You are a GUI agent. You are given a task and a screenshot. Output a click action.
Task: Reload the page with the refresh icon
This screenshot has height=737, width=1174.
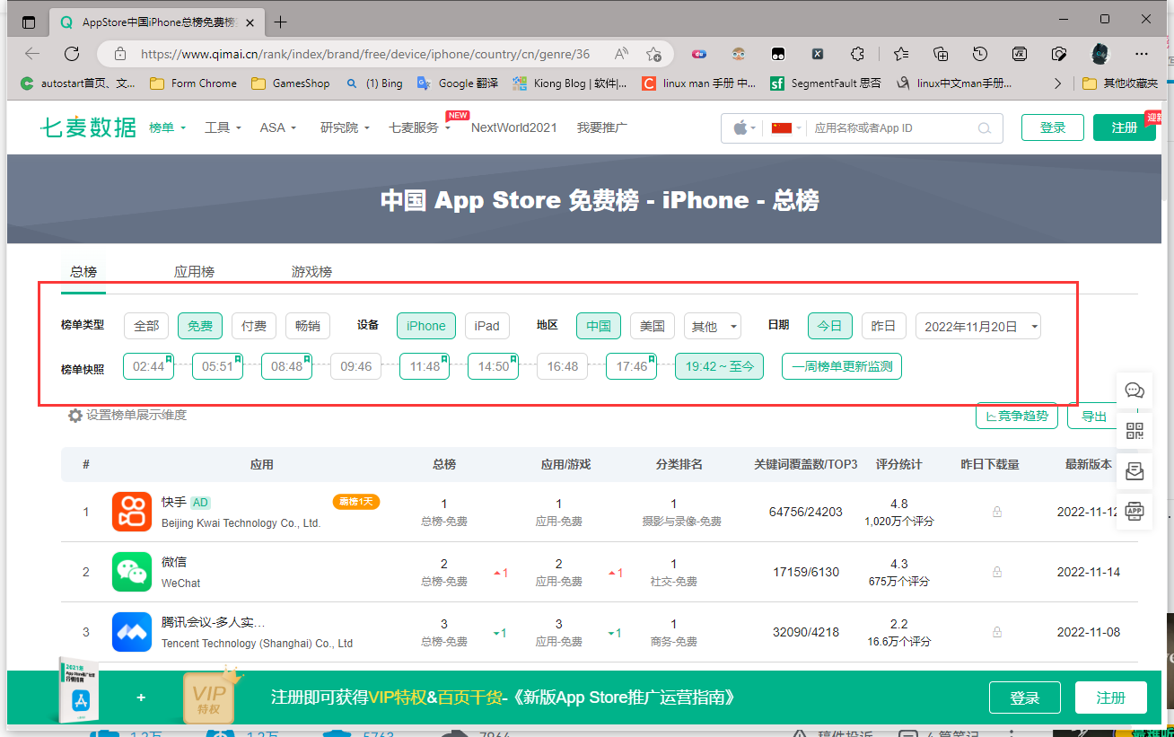72,53
